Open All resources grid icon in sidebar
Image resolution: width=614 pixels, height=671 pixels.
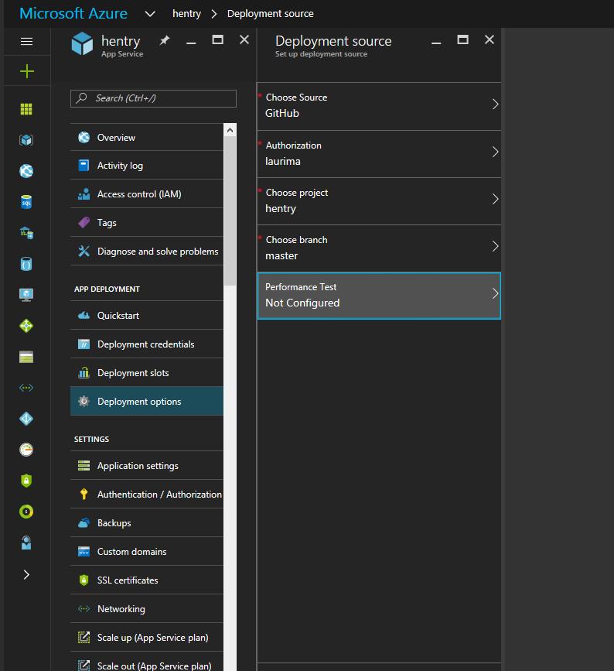pos(26,109)
